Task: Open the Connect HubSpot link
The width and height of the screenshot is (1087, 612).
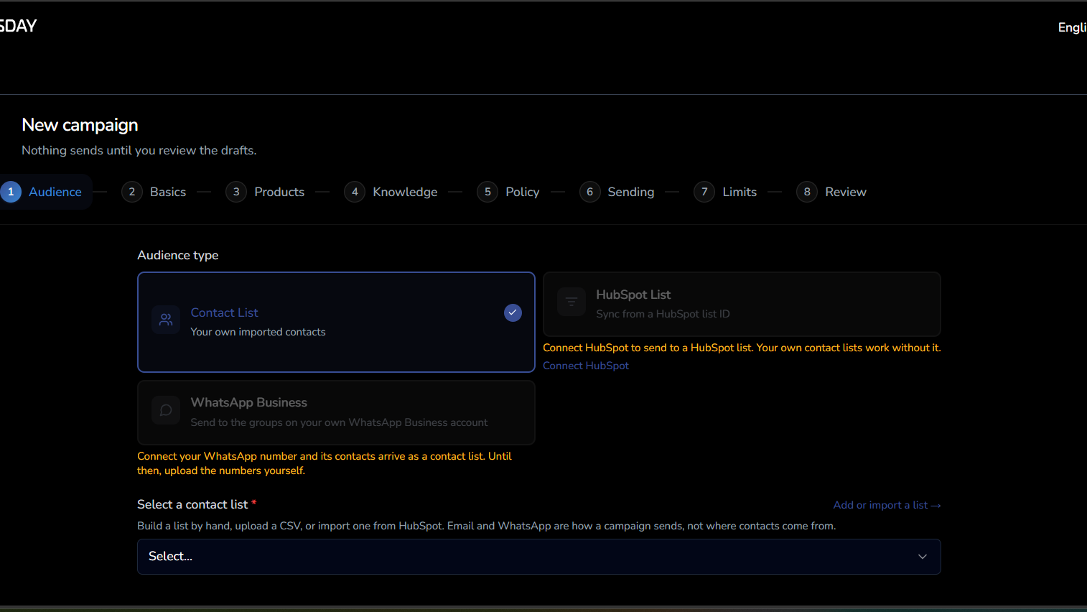Action: coord(586,366)
